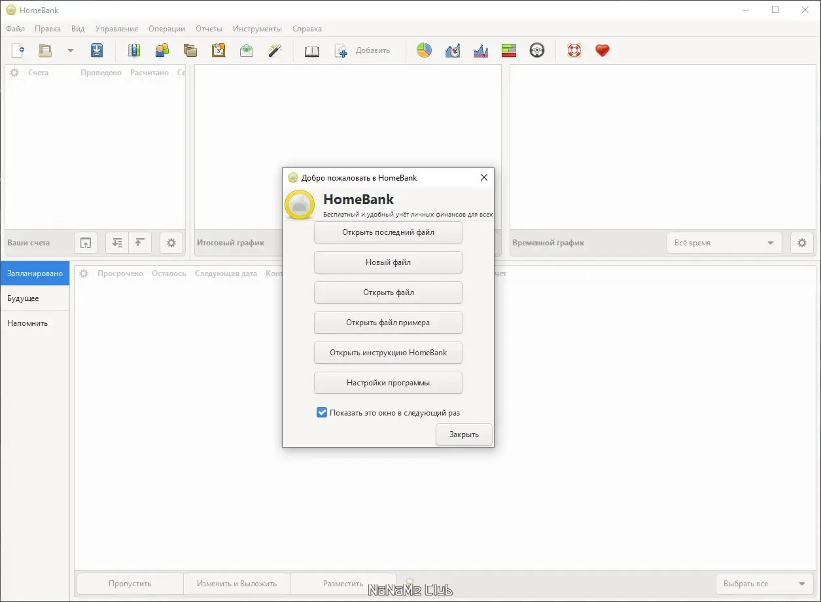Click Открыть инструкцию HomeBank button
This screenshot has height=602, width=821.
tap(388, 353)
